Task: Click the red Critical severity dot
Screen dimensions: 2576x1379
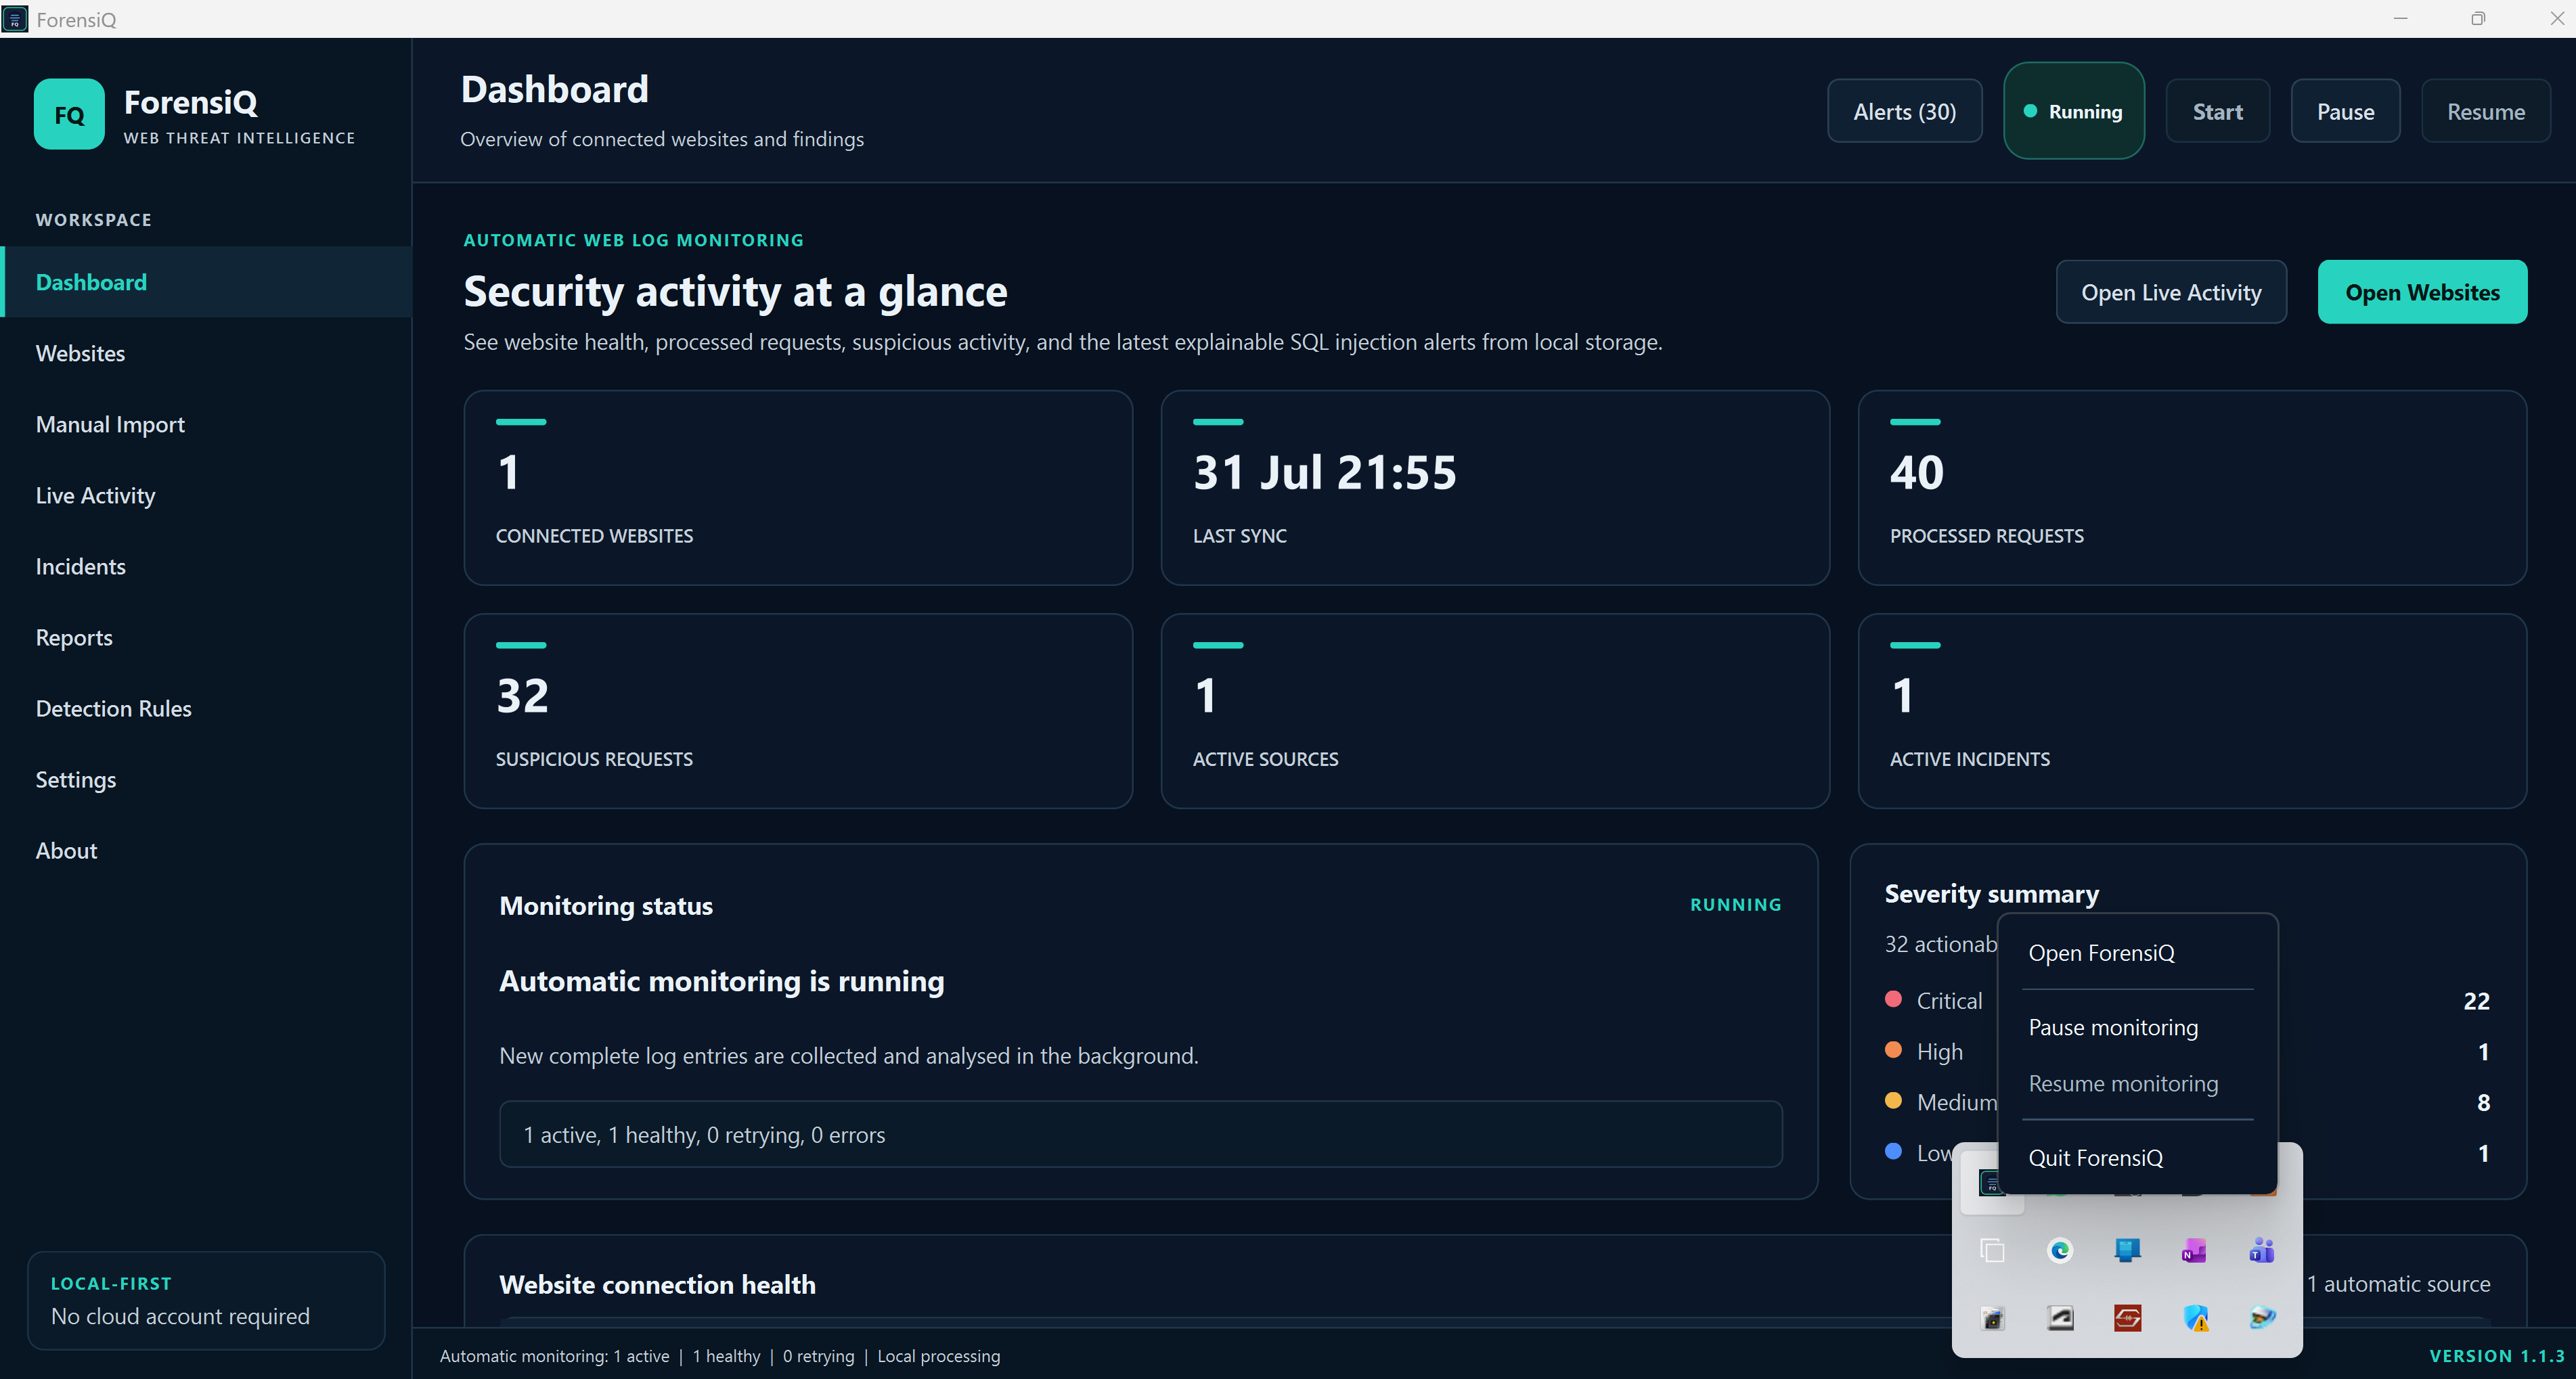Action: coord(1893,999)
